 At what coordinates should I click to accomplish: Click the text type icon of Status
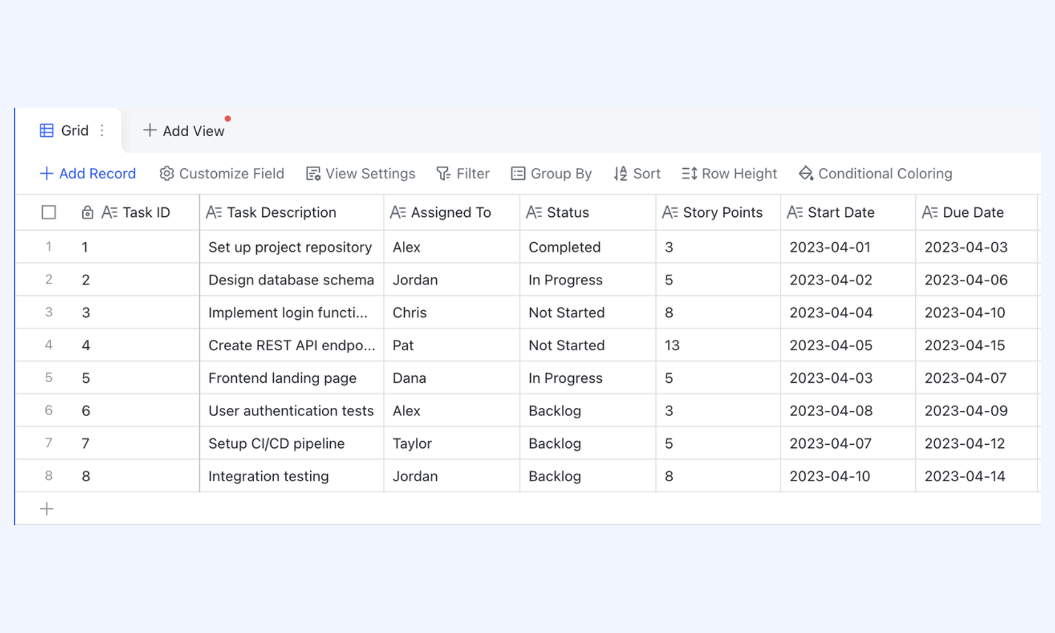(x=534, y=213)
